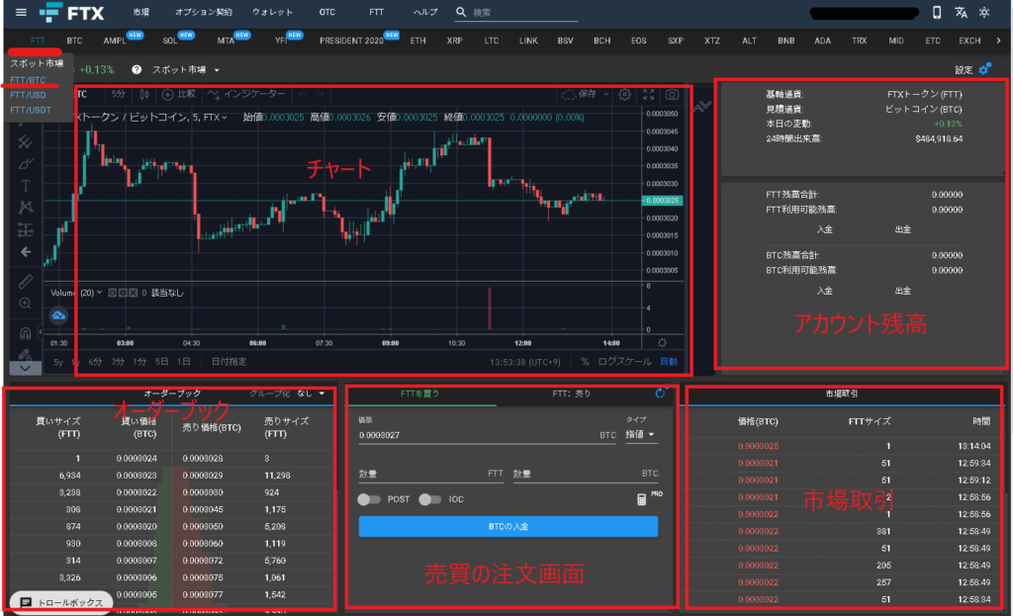
Task: Click 入金 under FTT利用可能残高
Action: click(x=824, y=229)
